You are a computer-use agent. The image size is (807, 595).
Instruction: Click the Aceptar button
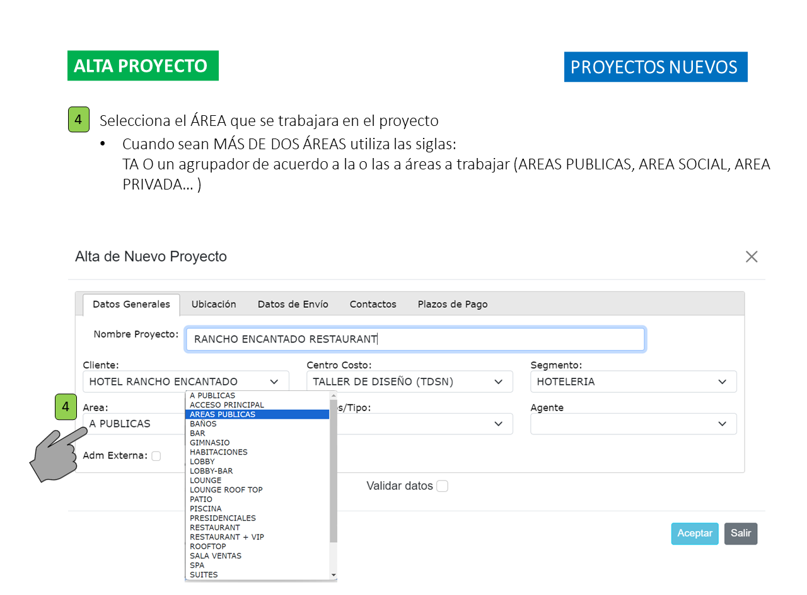coord(694,533)
